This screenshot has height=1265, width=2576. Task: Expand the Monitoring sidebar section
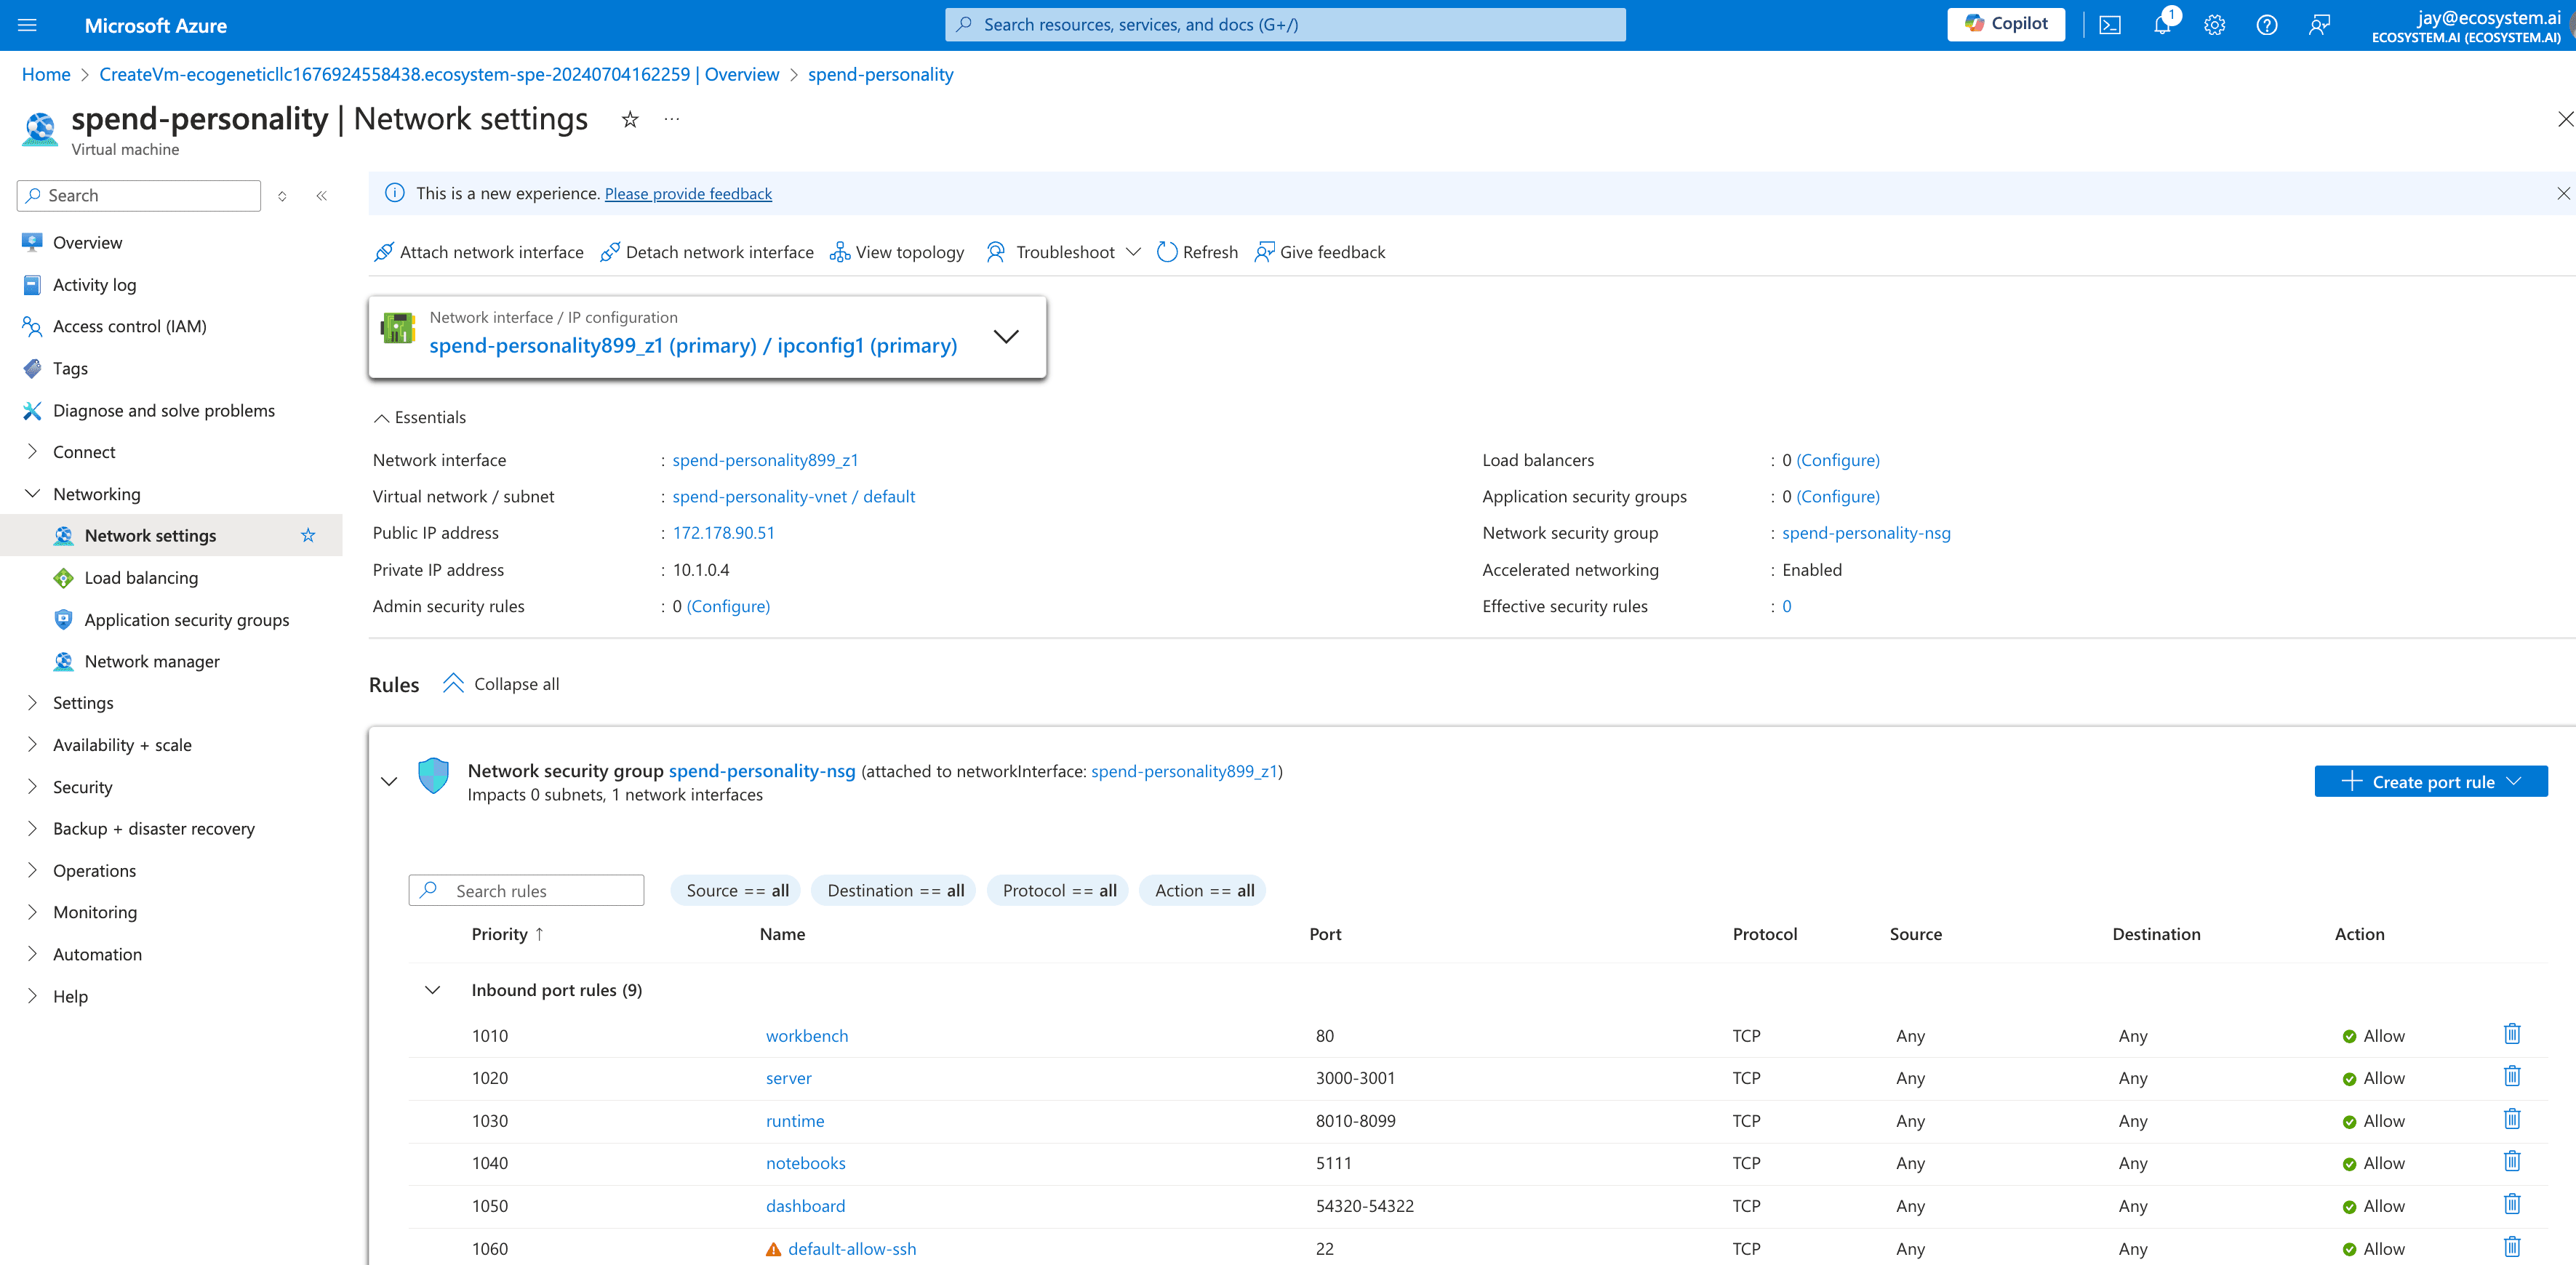pyautogui.click(x=95, y=912)
